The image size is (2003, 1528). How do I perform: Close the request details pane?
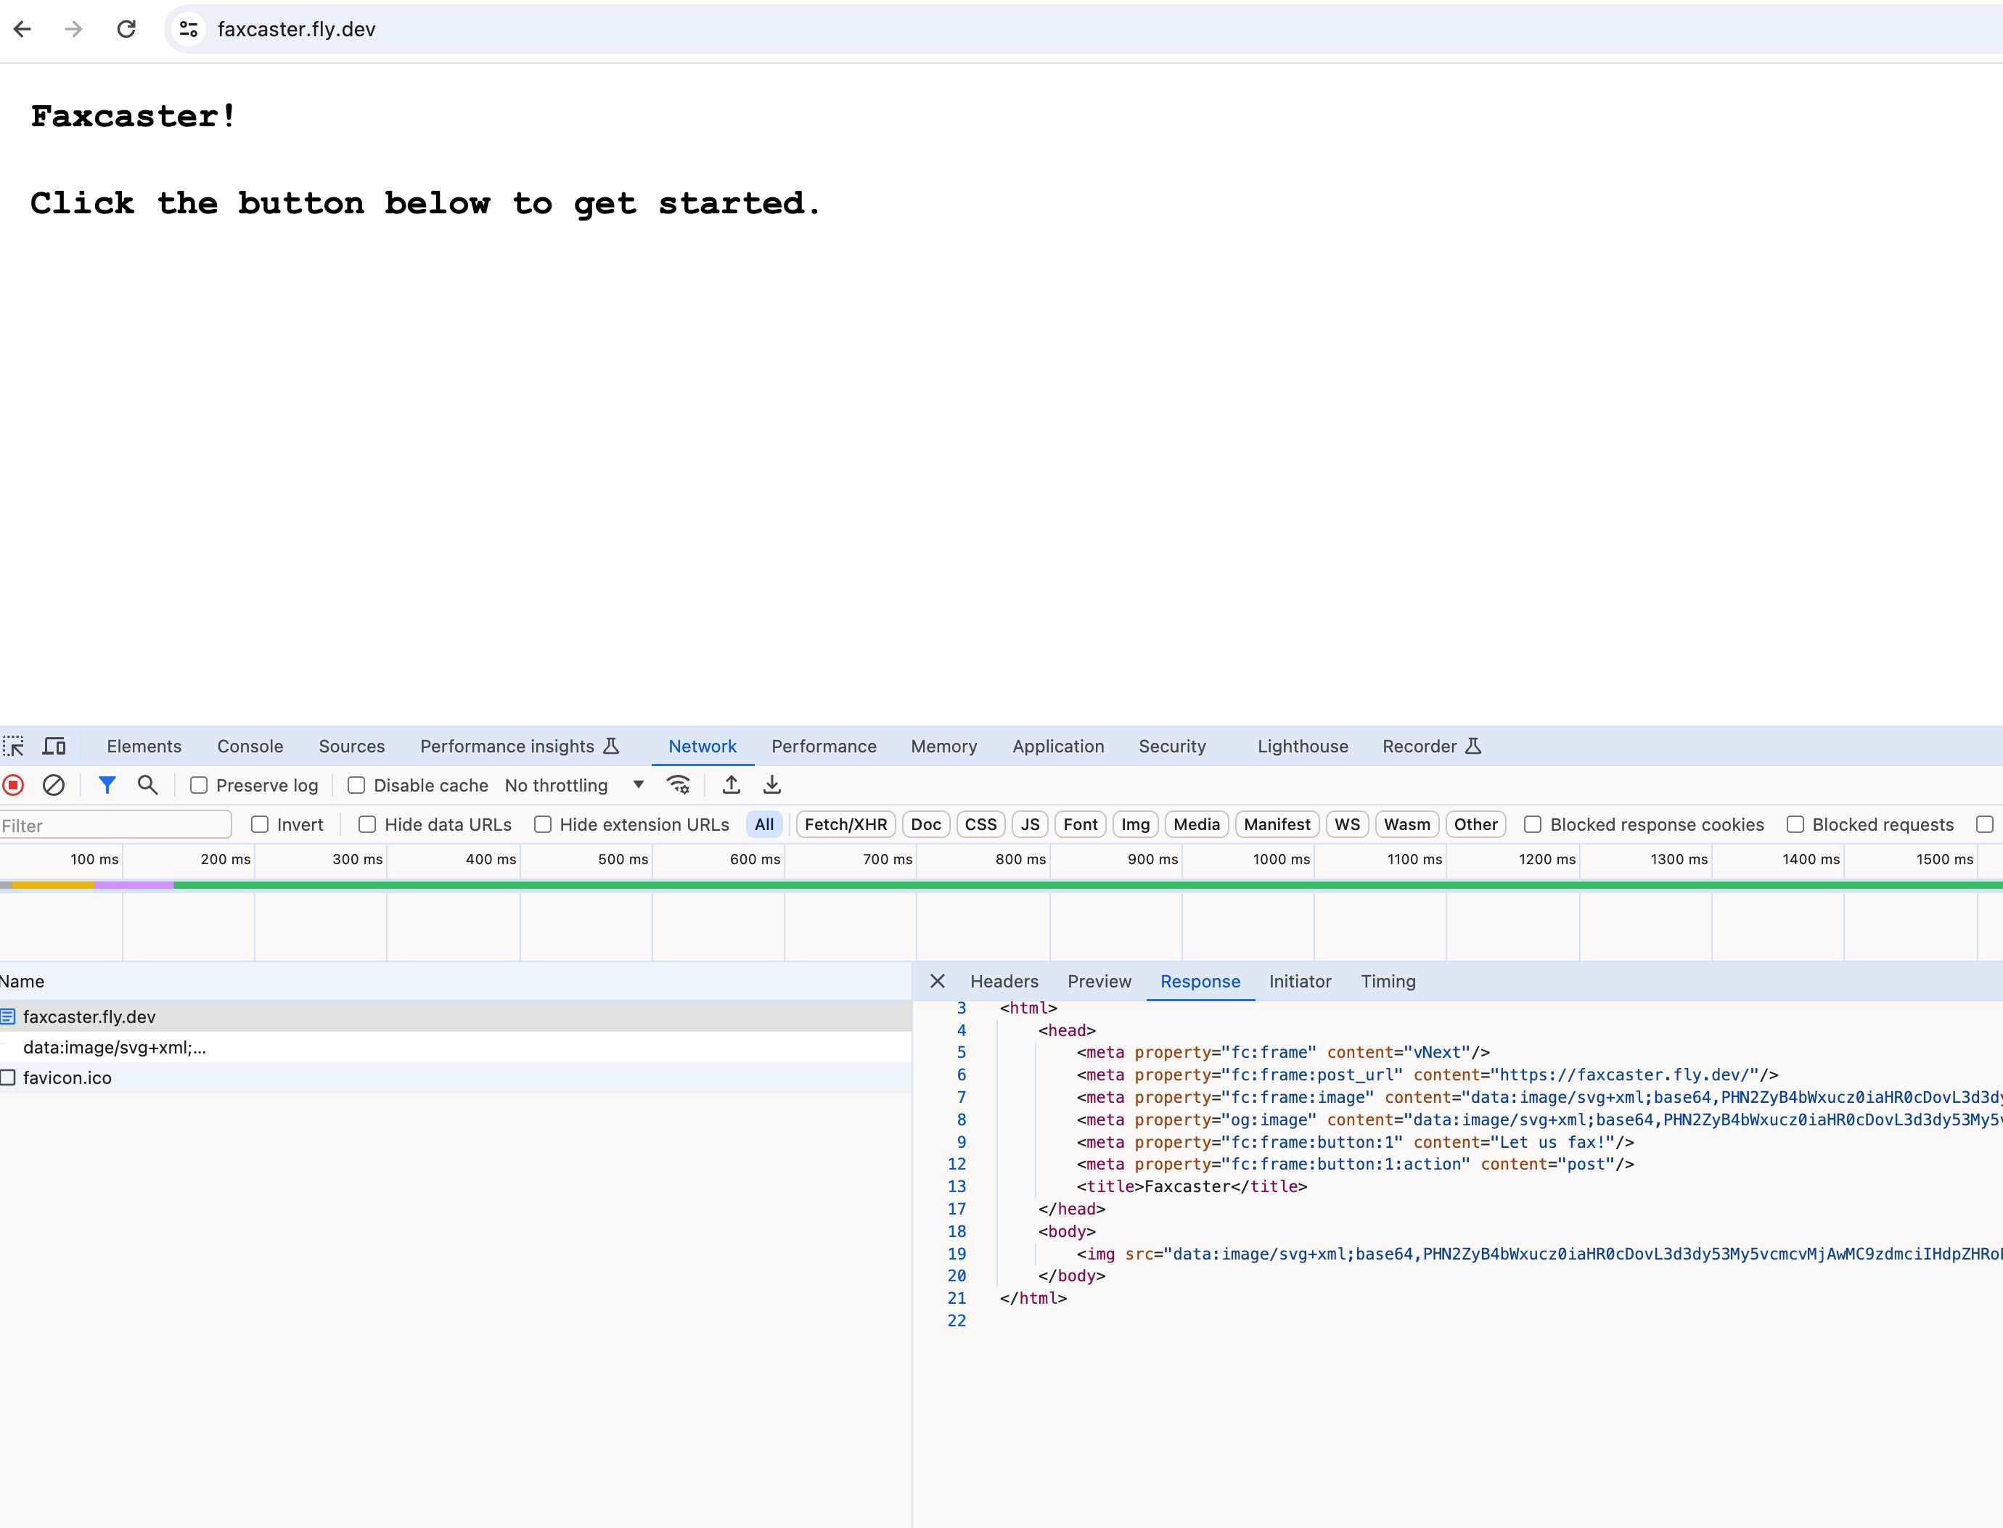tap(938, 980)
